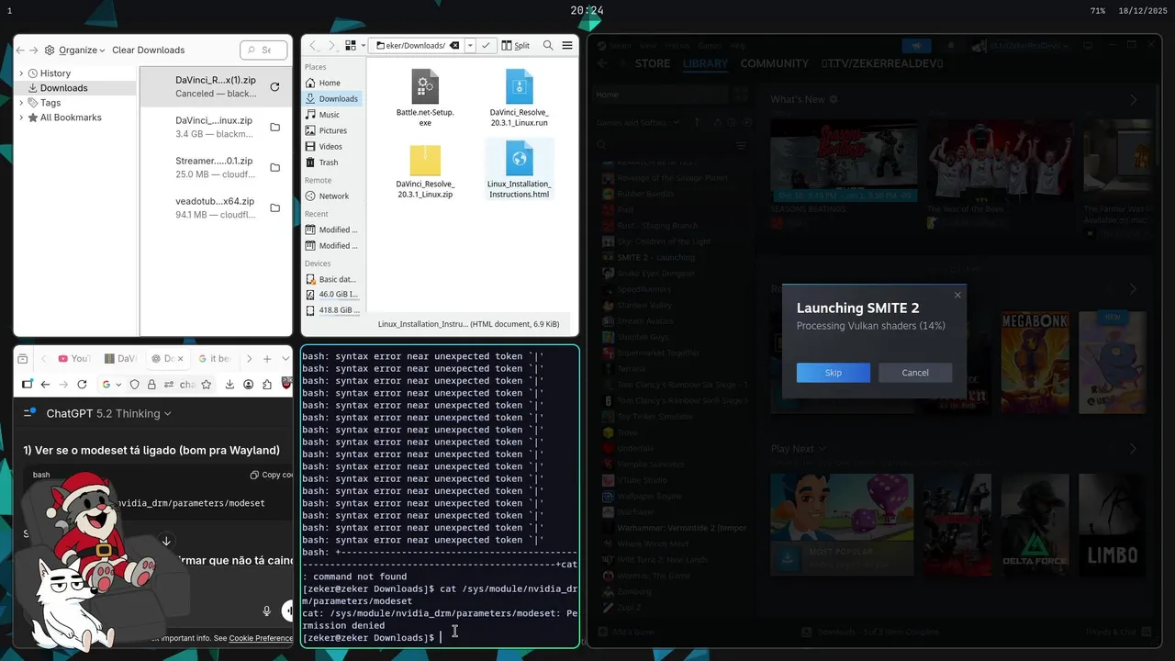The height and width of the screenshot is (661, 1175).
Task: Open Music in Dolphin Places
Action: point(334,115)
